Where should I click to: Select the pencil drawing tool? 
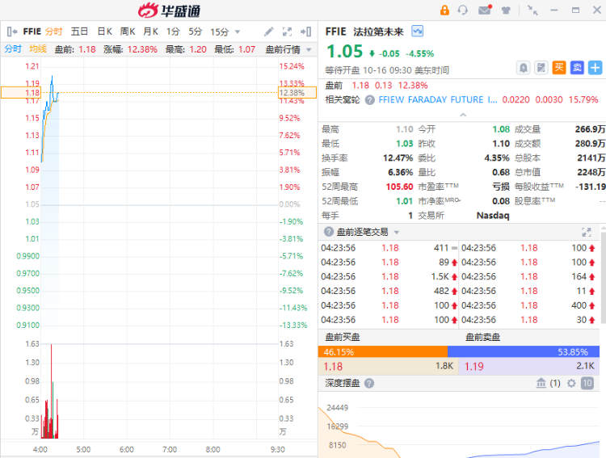click(269, 32)
